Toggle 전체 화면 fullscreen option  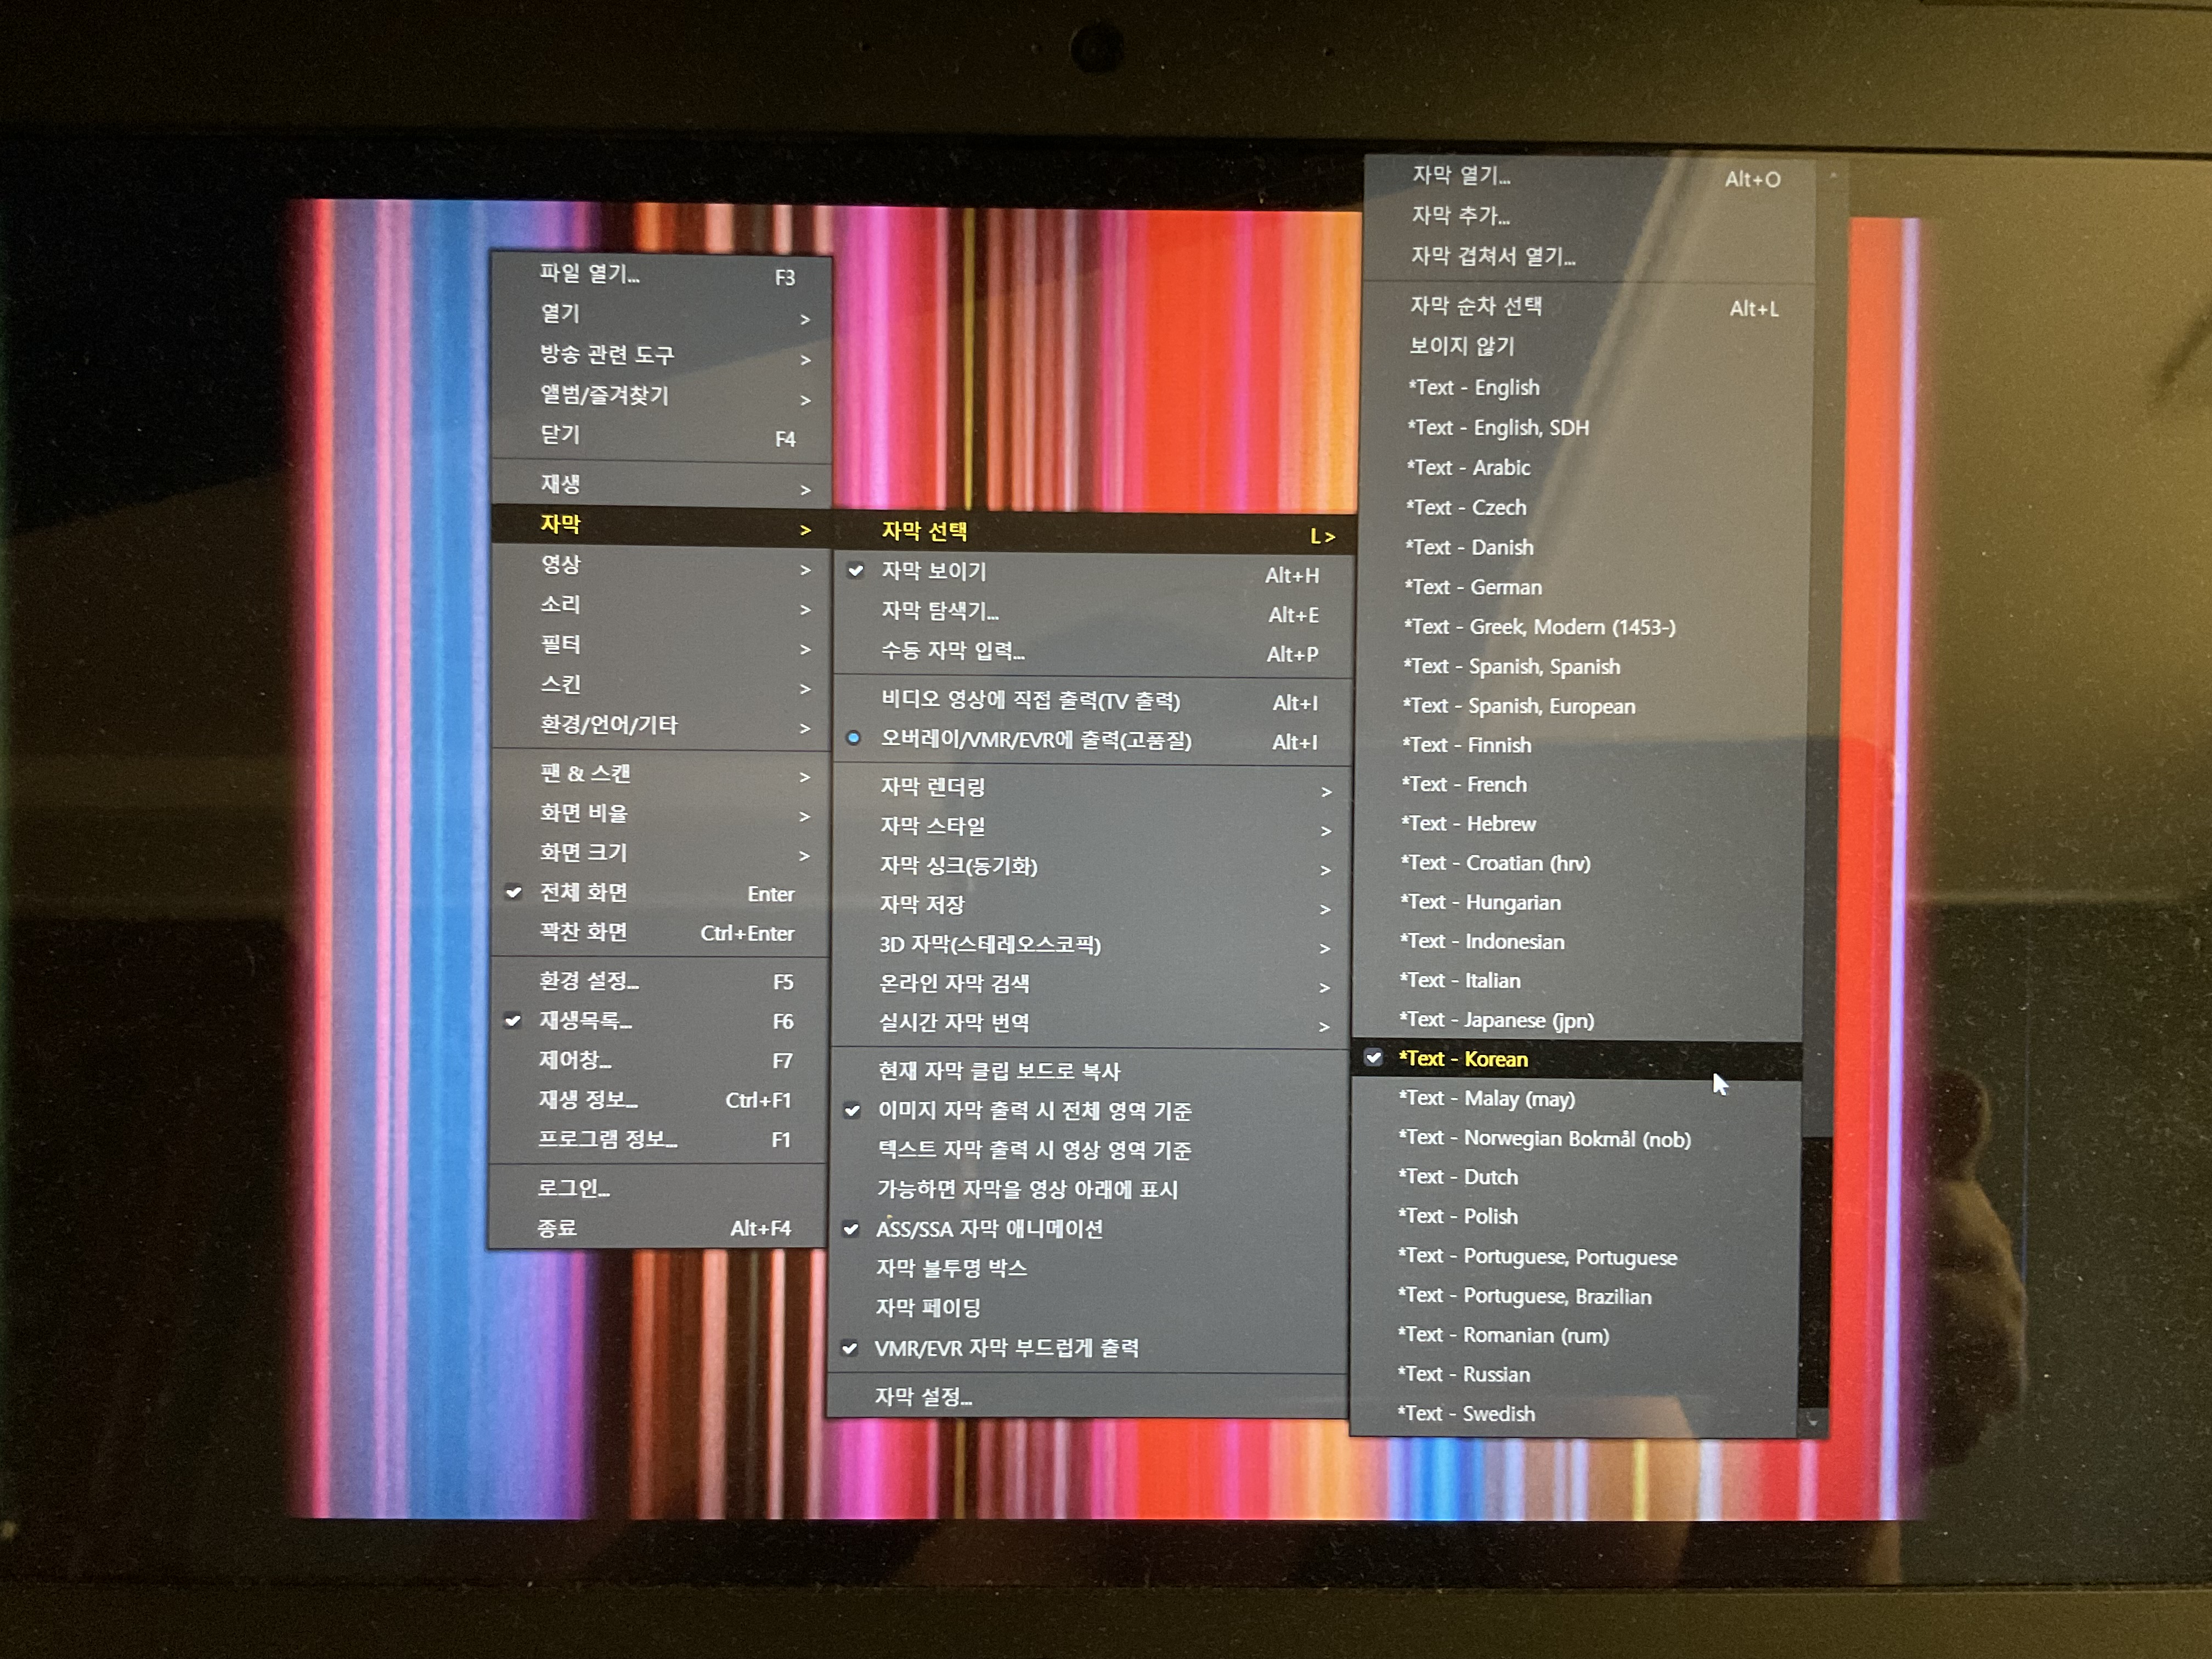[660, 893]
